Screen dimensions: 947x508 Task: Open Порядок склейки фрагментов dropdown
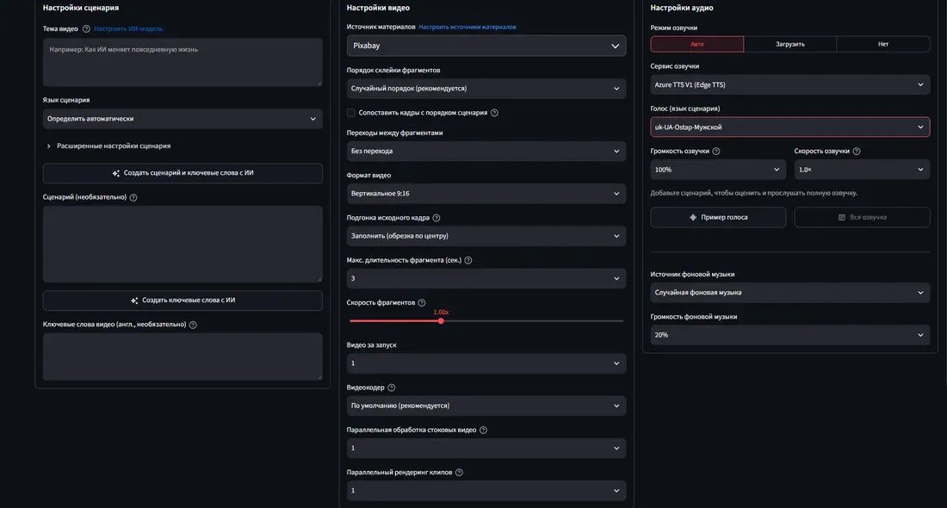click(x=486, y=89)
